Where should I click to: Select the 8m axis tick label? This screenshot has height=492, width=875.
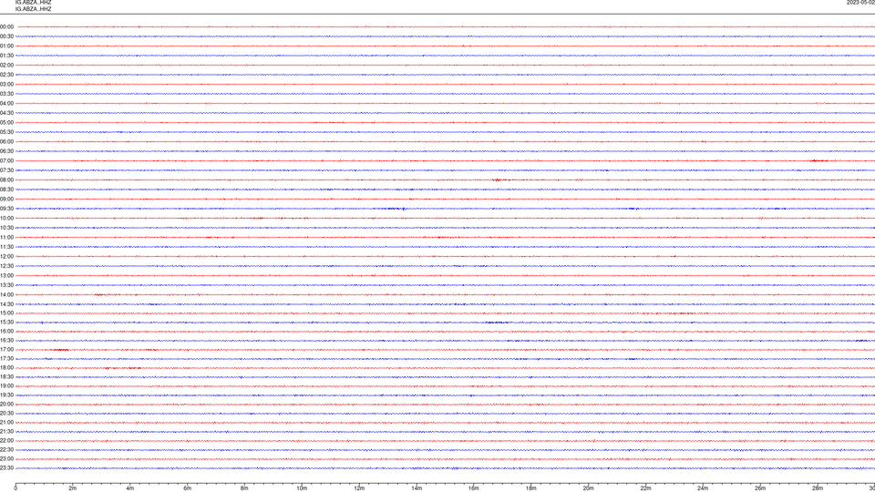[x=244, y=488]
